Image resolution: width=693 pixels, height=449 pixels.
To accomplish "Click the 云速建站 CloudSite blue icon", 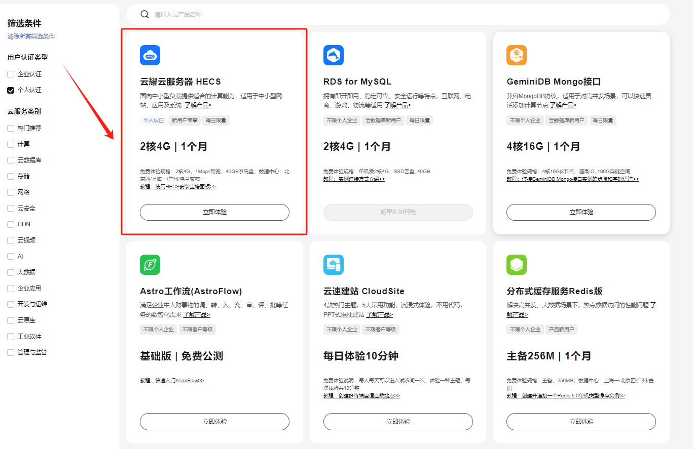I will [334, 264].
